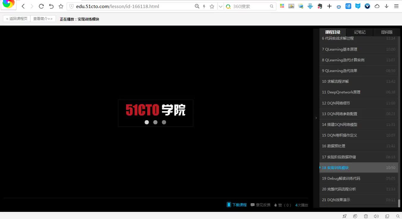This screenshot has height=219, width=402.
Task: Open lesson 20 完整代码流程分析
Action: (359, 189)
